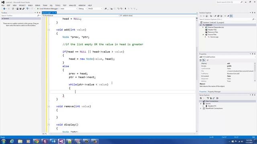257x144 pixels.
Task: Select Resource Files folder
Action: [213, 32]
